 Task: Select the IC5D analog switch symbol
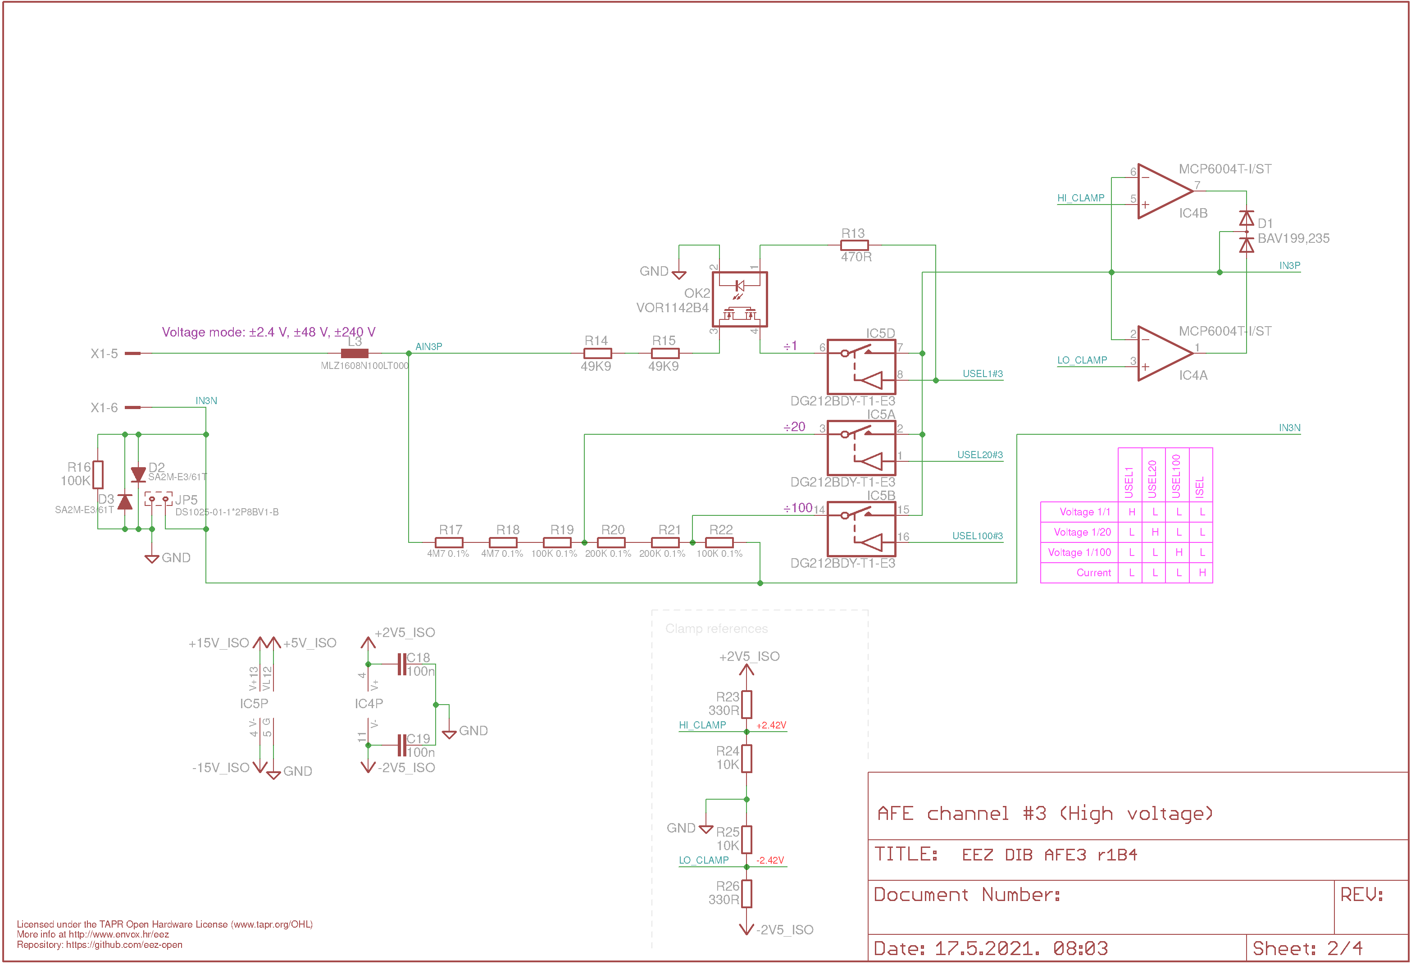861,367
